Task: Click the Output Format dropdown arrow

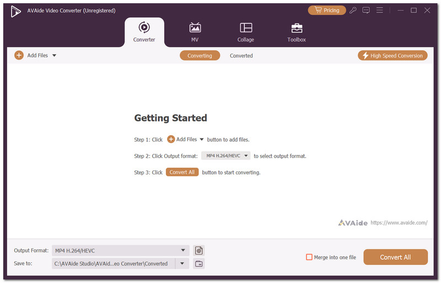Action: click(x=183, y=250)
